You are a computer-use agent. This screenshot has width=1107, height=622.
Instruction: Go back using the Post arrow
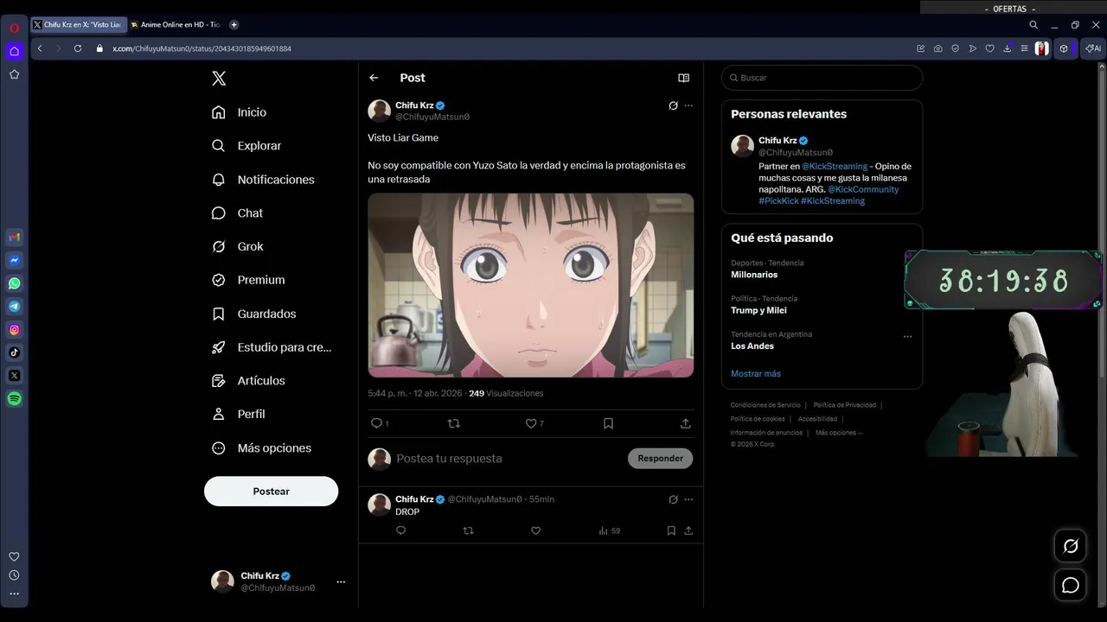click(374, 78)
